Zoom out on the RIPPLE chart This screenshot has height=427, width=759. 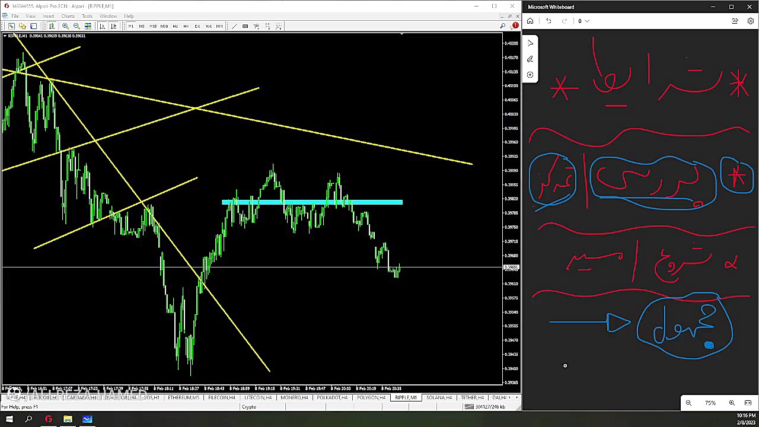tap(76, 26)
